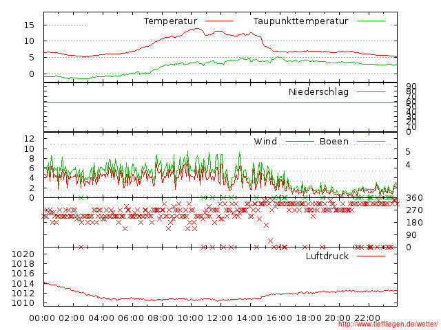Click the 15 temperature axis value
This screenshot has width=441, height=330.
pyautogui.click(x=29, y=25)
